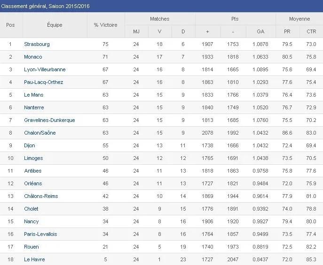Click the Le Havre team link

[34, 259]
